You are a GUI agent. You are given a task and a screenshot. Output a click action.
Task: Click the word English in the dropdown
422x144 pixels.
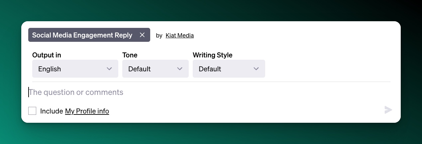(x=50, y=69)
